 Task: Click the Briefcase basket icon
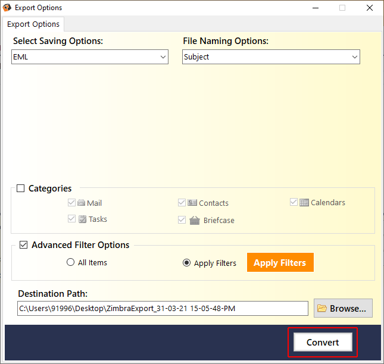(195, 221)
